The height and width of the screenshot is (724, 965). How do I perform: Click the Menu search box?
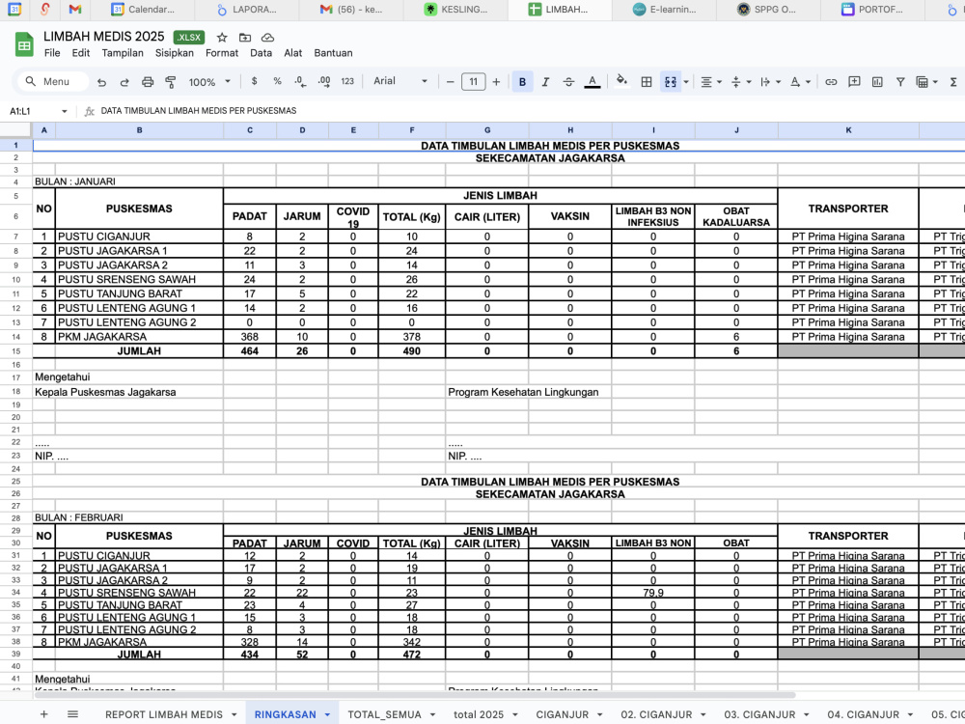point(53,82)
